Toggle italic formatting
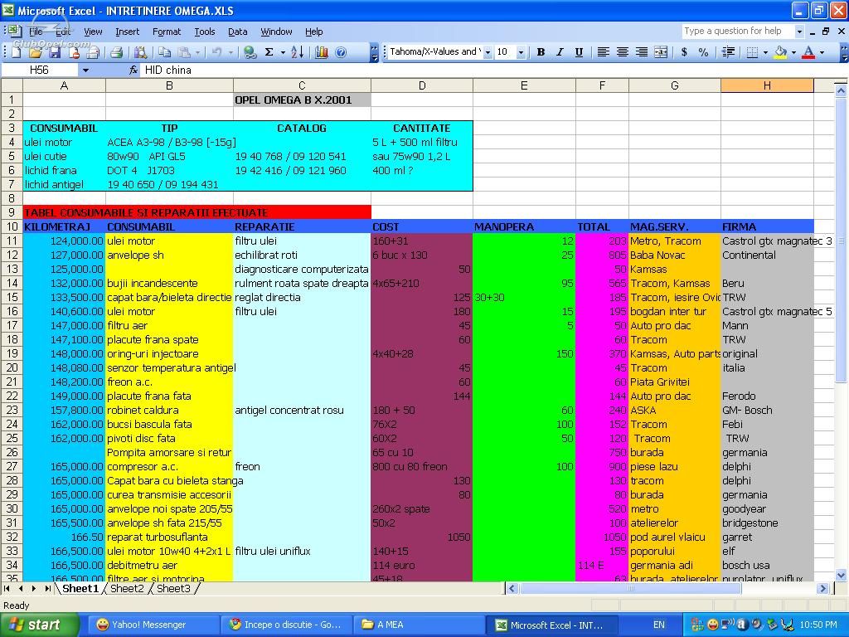This screenshot has width=849, height=637. [560, 52]
